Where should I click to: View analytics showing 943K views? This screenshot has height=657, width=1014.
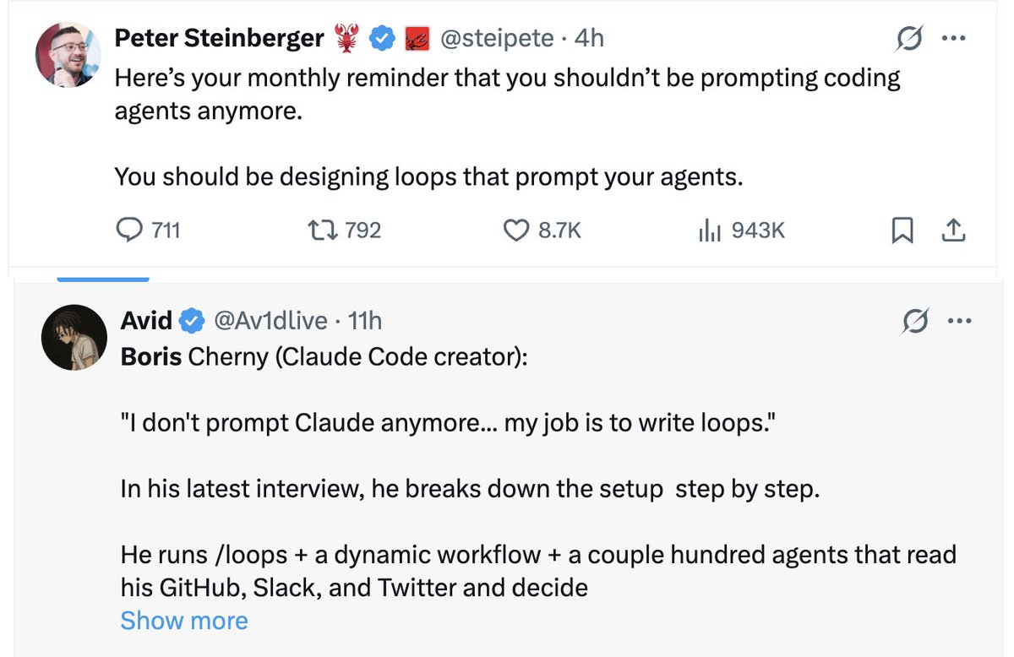[x=741, y=230]
